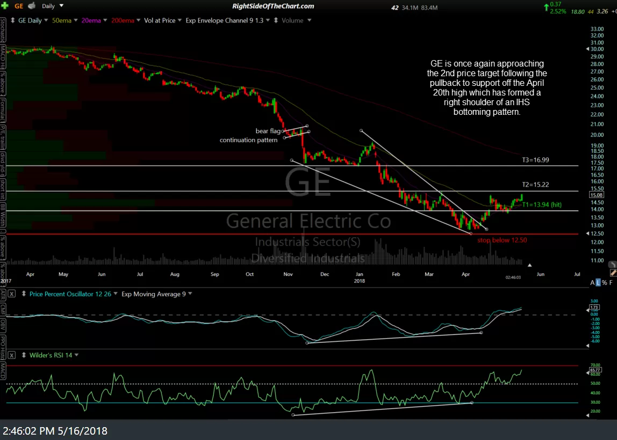Viewport: 617px width, 440px height.
Task: Toggle logarithmic scale L button
Action: coord(598,282)
